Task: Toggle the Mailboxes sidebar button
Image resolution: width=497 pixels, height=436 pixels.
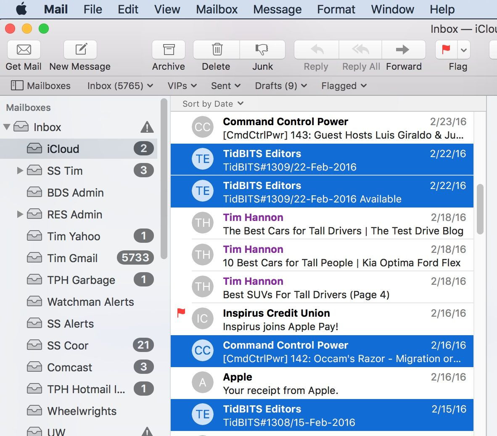Action: point(40,86)
